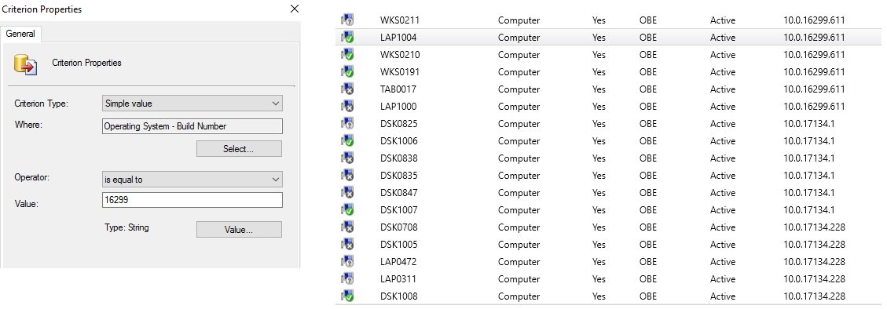Click the device icon beside DSK0708
Viewport: 887px width, 309px height.
pos(346,227)
